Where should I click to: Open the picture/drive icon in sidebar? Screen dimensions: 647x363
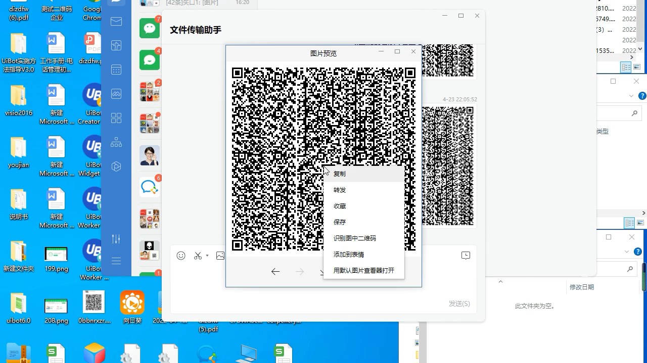point(116,94)
